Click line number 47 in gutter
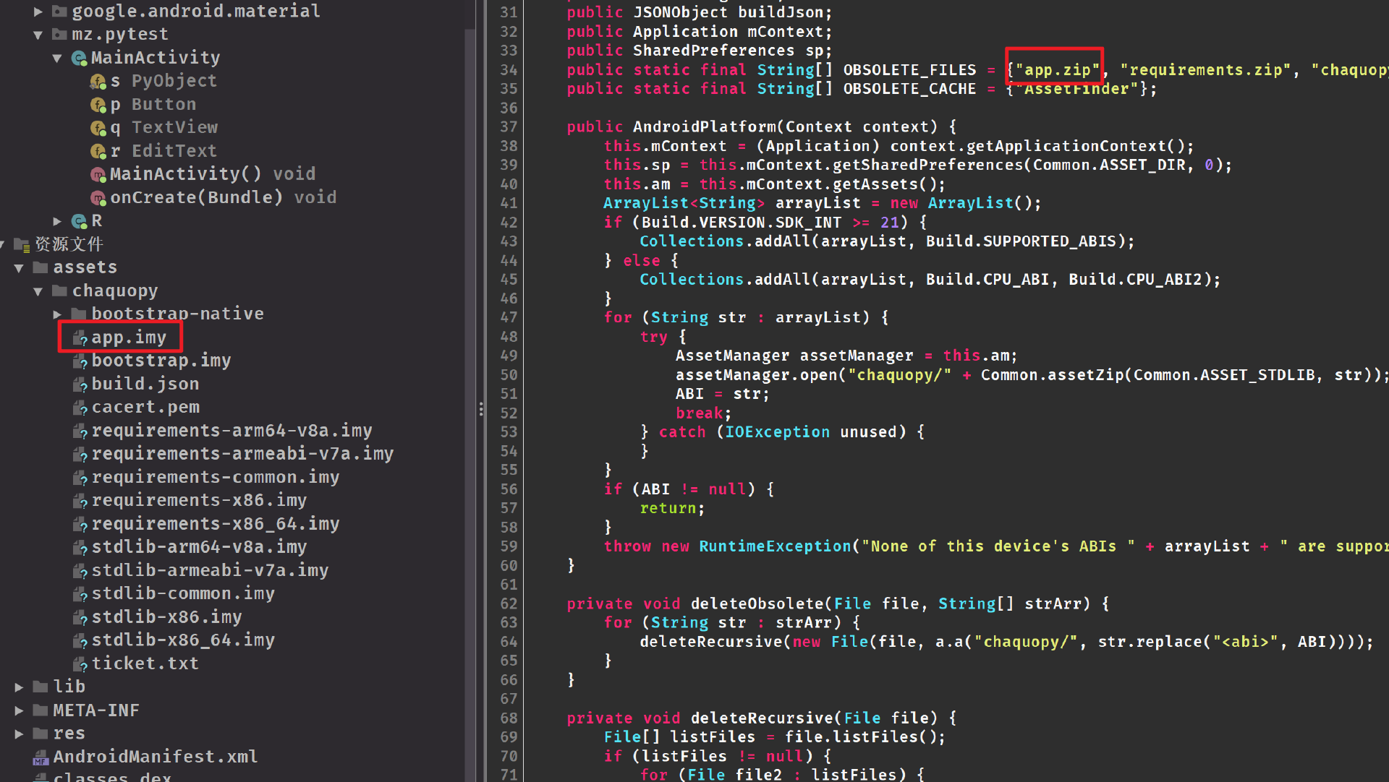Image resolution: width=1389 pixels, height=782 pixels. (x=509, y=317)
